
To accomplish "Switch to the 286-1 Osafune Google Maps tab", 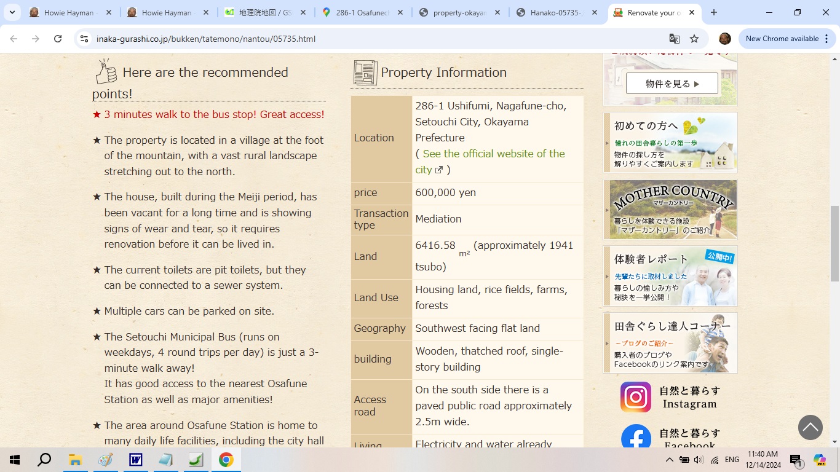I will pyautogui.click(x=363, y=12).
